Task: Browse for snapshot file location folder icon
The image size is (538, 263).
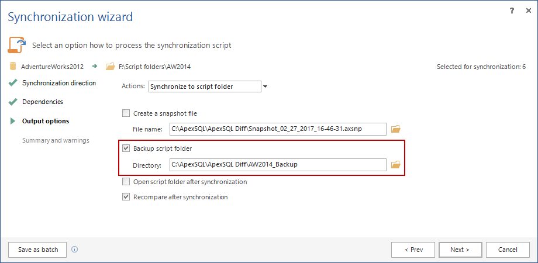Action: pos(396,129)
